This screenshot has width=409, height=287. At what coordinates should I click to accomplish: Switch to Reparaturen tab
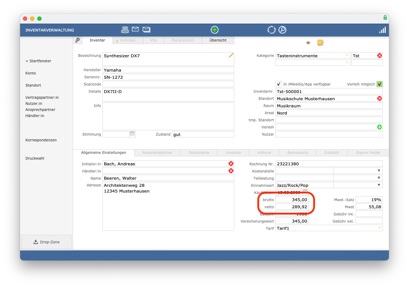coord(183,40)
